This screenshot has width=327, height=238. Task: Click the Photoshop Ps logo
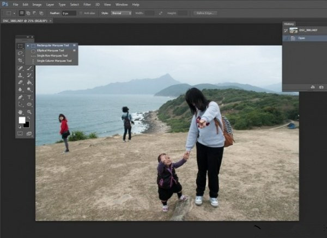(5, 4)
